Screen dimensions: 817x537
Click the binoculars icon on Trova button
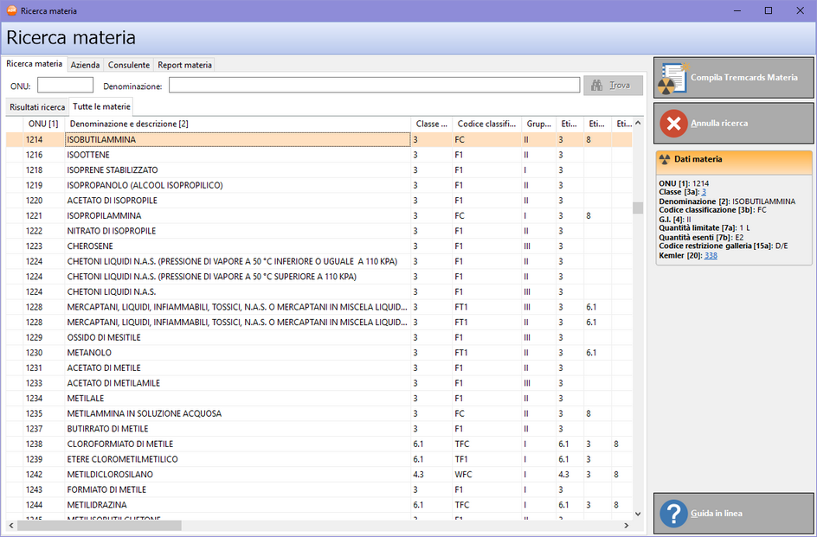click(596, 86)
